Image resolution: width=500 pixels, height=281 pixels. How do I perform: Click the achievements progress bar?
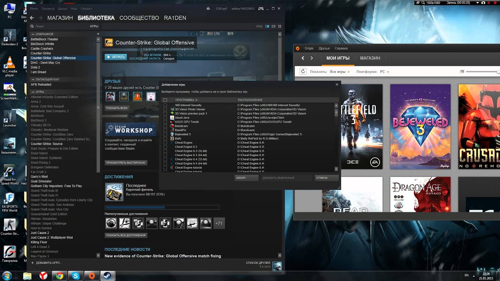coord(162,207)
